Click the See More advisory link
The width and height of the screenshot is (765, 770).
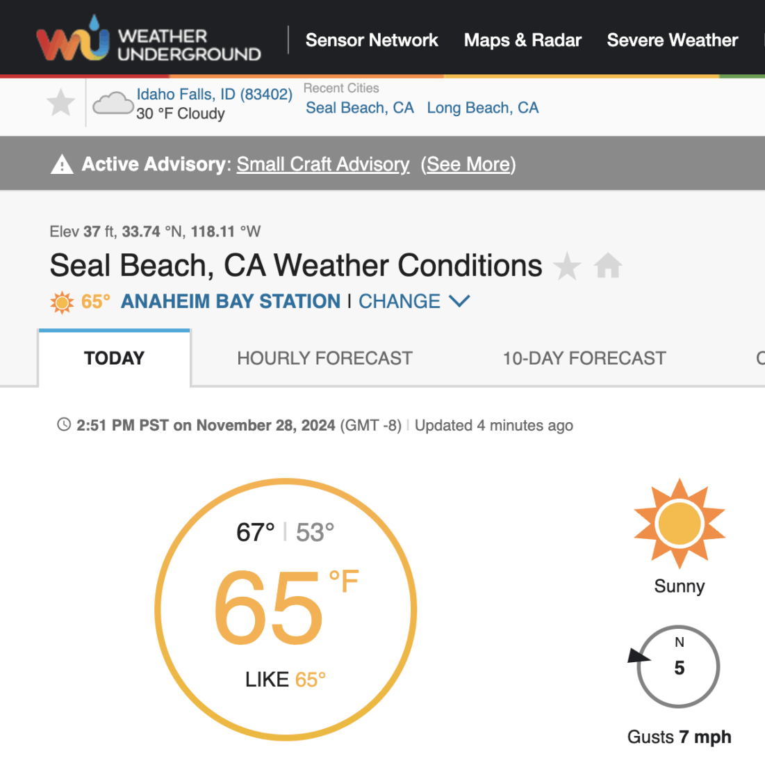pyautogui.click(x=468, y=164)
